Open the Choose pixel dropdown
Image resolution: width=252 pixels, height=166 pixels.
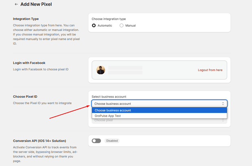[x=159, y=121]
